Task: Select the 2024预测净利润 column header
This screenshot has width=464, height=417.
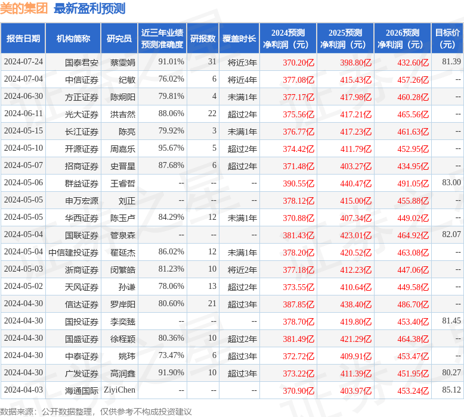Action: (288, 38)
